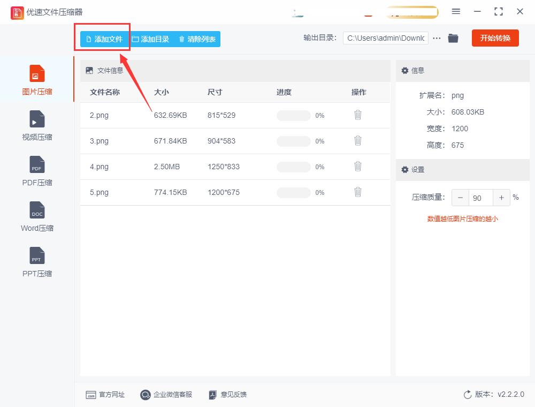Select the 图片压缩 sidebar icon
The height and width of the screenshot is (407, 535).
(x=36, y=79)
